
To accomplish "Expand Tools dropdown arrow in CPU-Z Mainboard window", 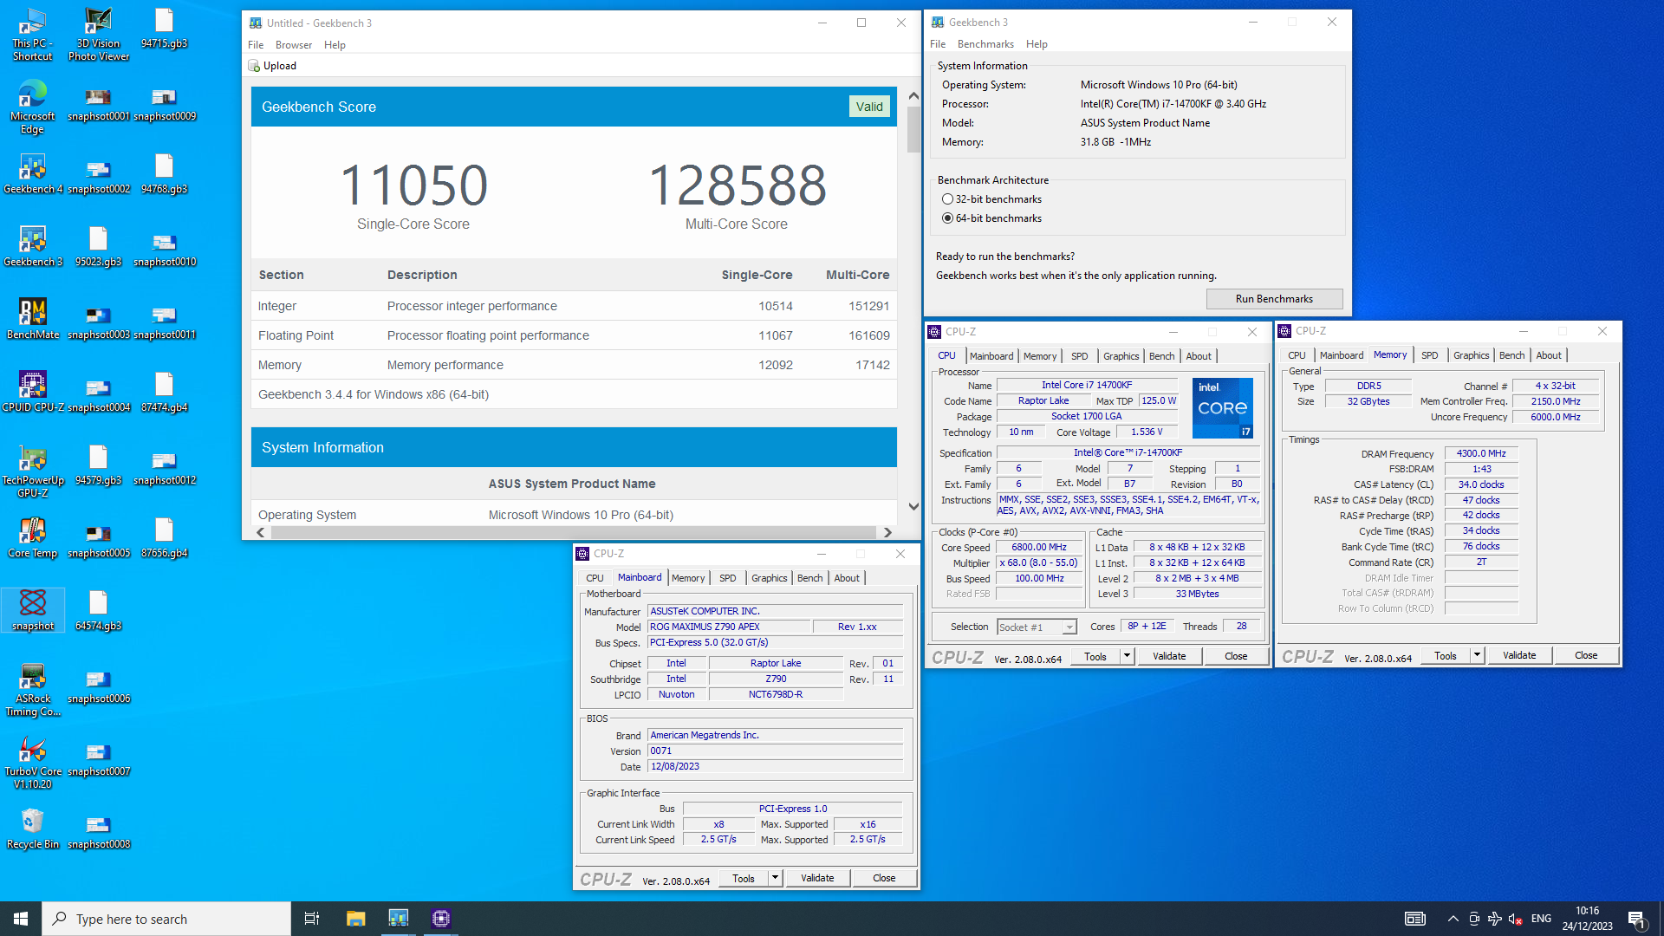I will click(775, 878).
